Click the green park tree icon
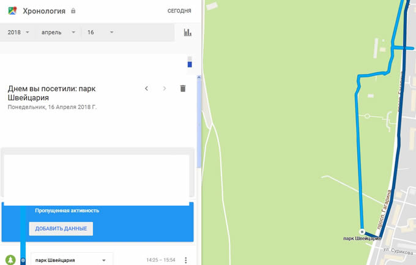 point(10,260)
